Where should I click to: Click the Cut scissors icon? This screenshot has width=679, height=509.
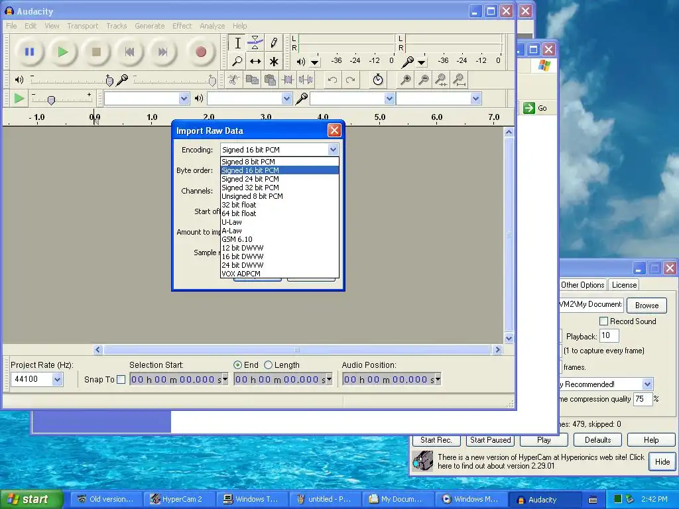(234, 80)
